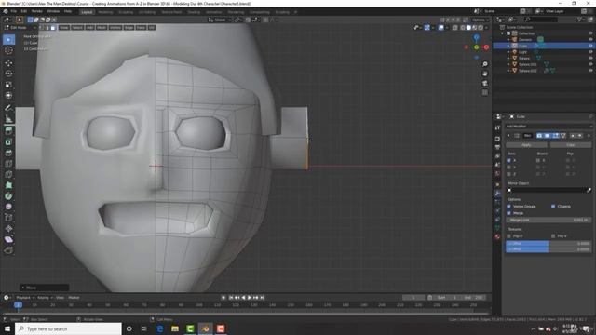596x335 pixels.
Task: Click the Blender logo menu icon
Action: click(x=6, y=11)
